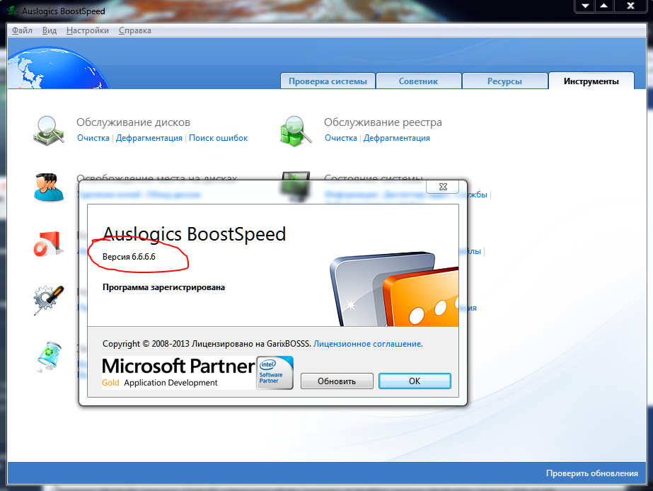The image size is (653, 491).
Task: Open the Лицензионное соглашение link
Action: pos(368,344)
